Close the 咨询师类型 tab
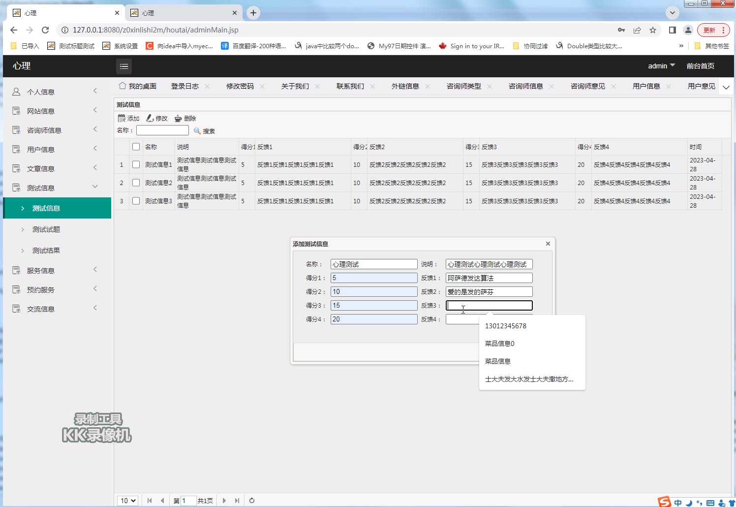Screen dimensions: 736x507 (490, 87)
